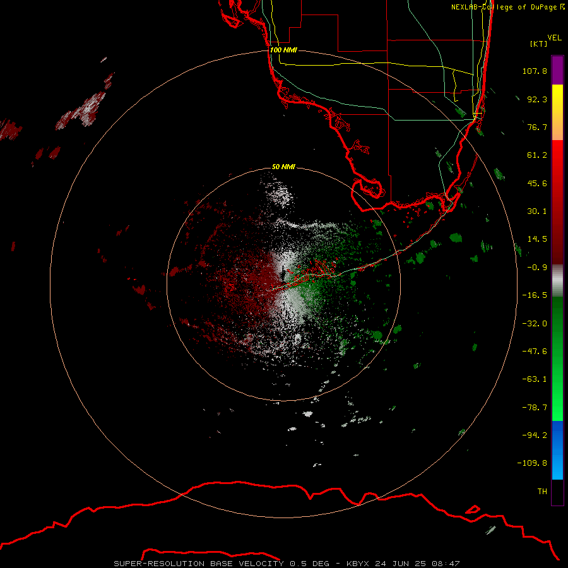Select the -16.5 velocity scale value

[535, 295]
